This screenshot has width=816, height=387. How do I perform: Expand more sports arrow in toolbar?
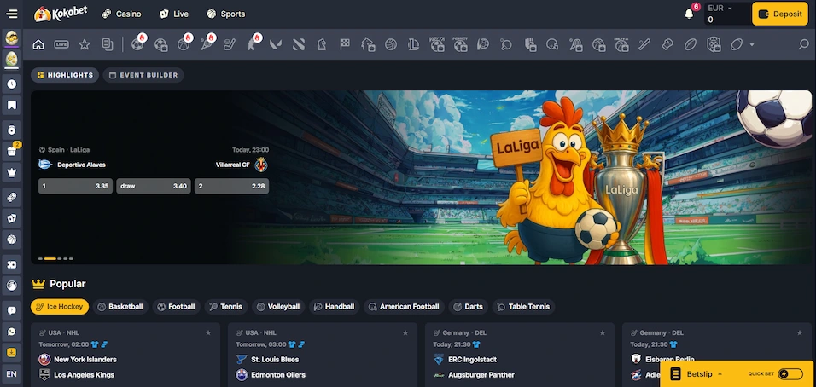click(x=751, y=44)
